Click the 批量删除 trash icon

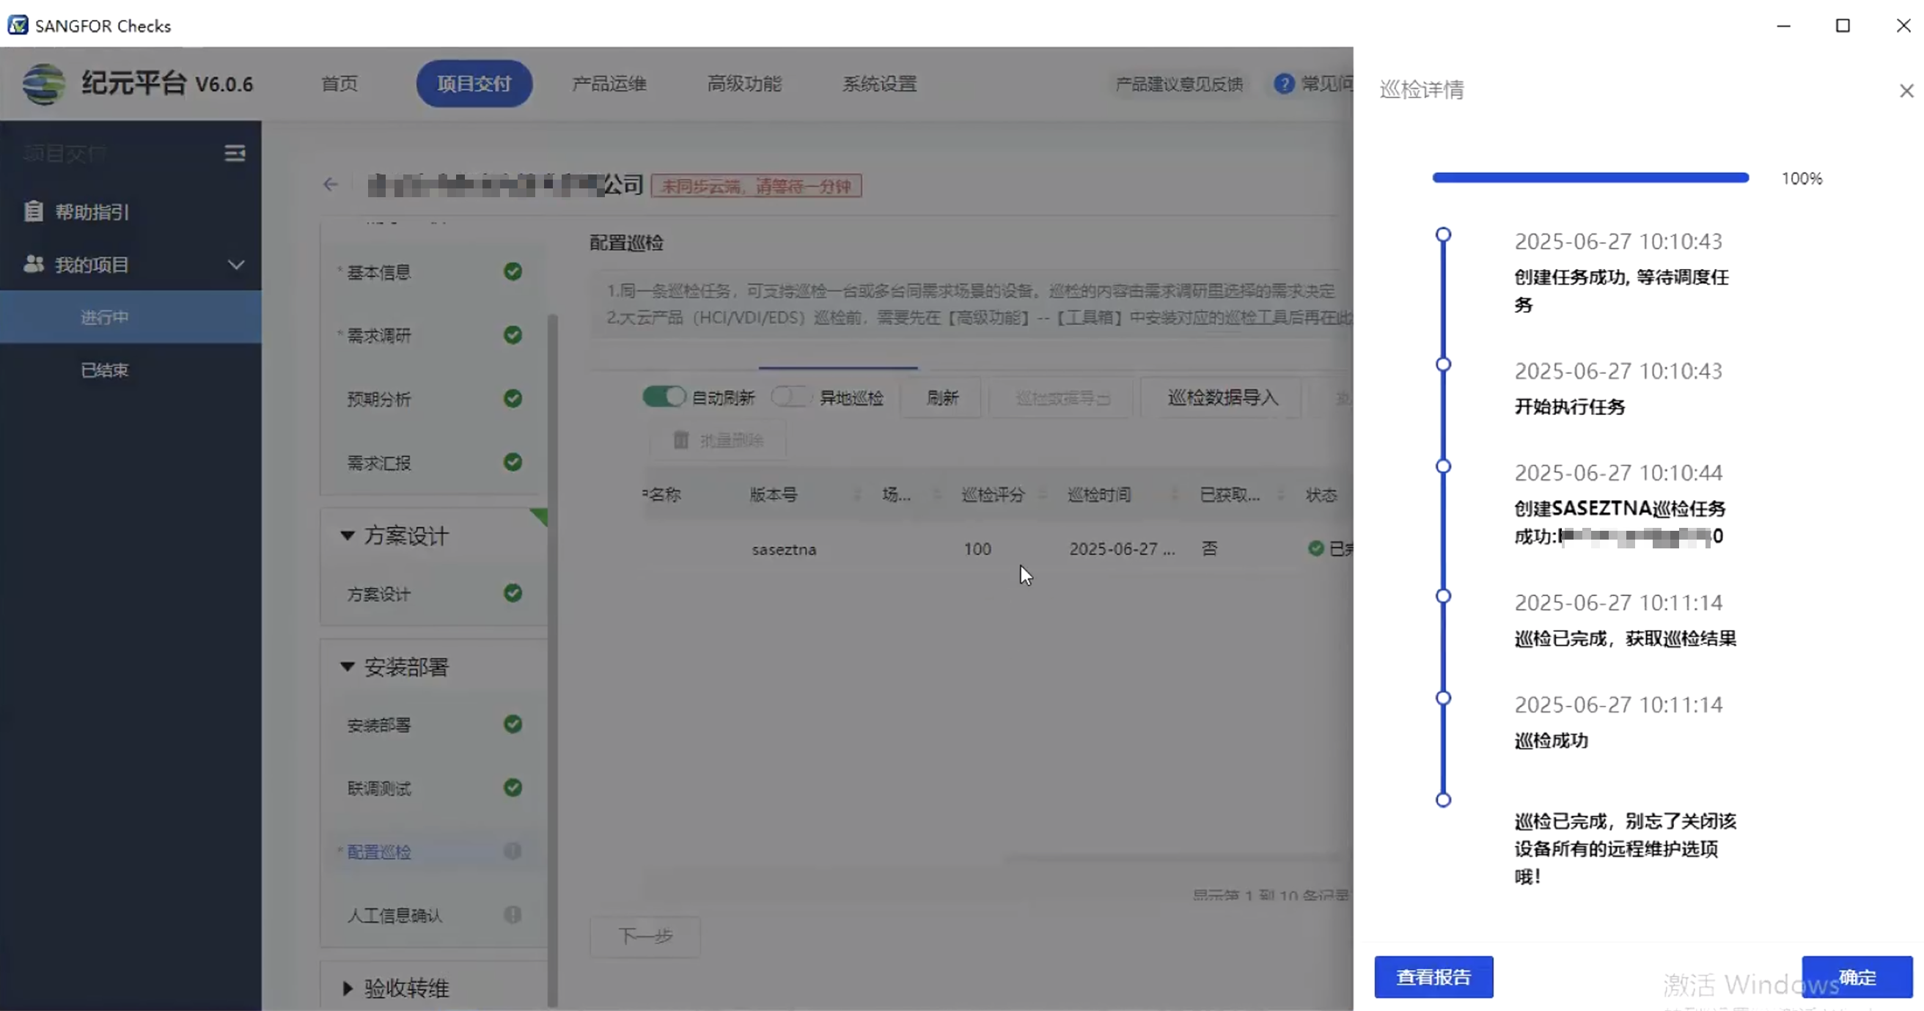(680, 440)
